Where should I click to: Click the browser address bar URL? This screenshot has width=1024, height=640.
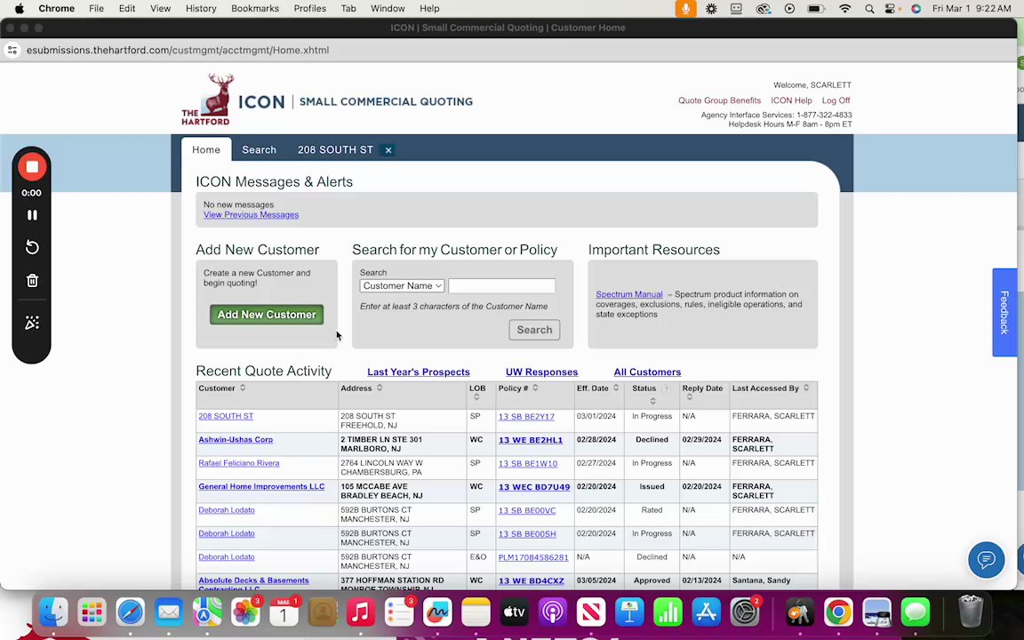(178, 50)
